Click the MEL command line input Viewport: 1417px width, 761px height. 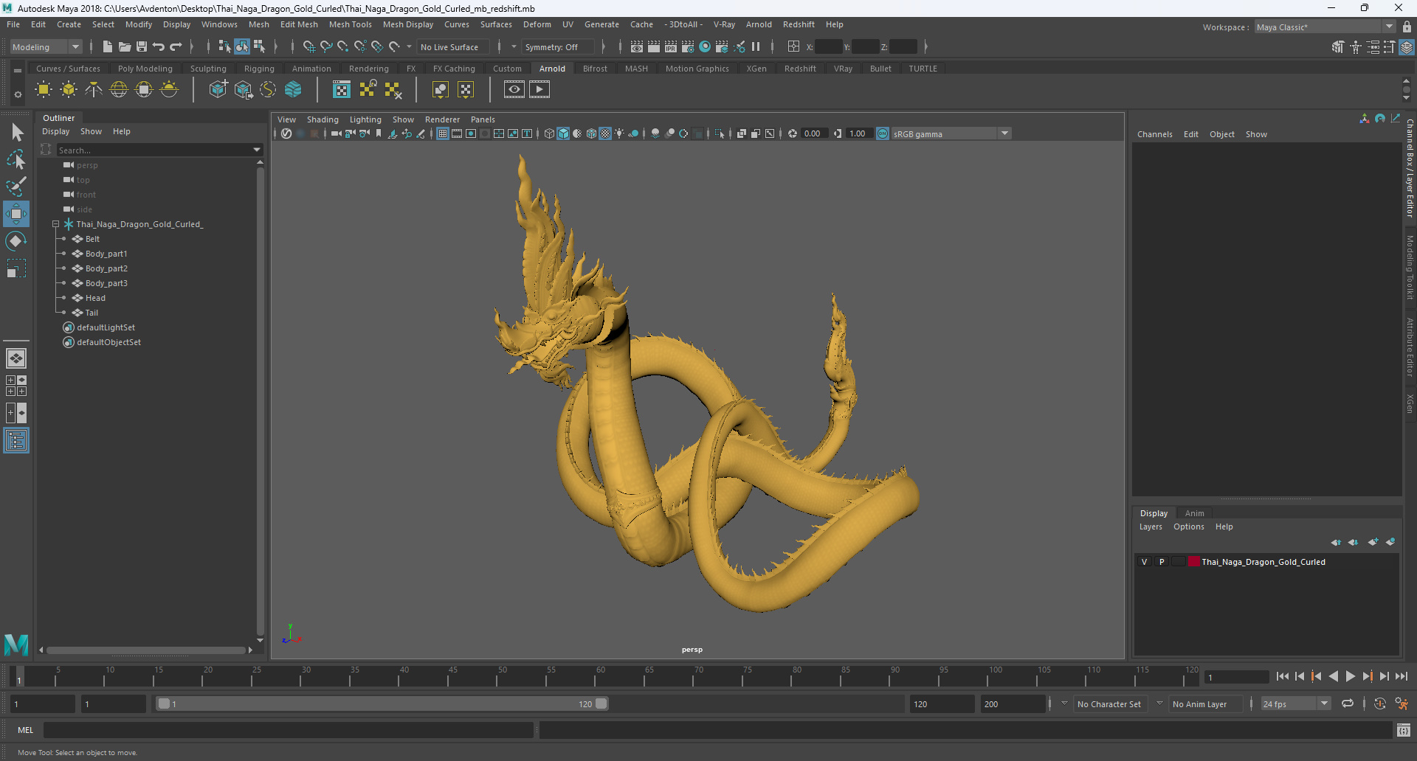pyautogui.click(x=289, y=730)
